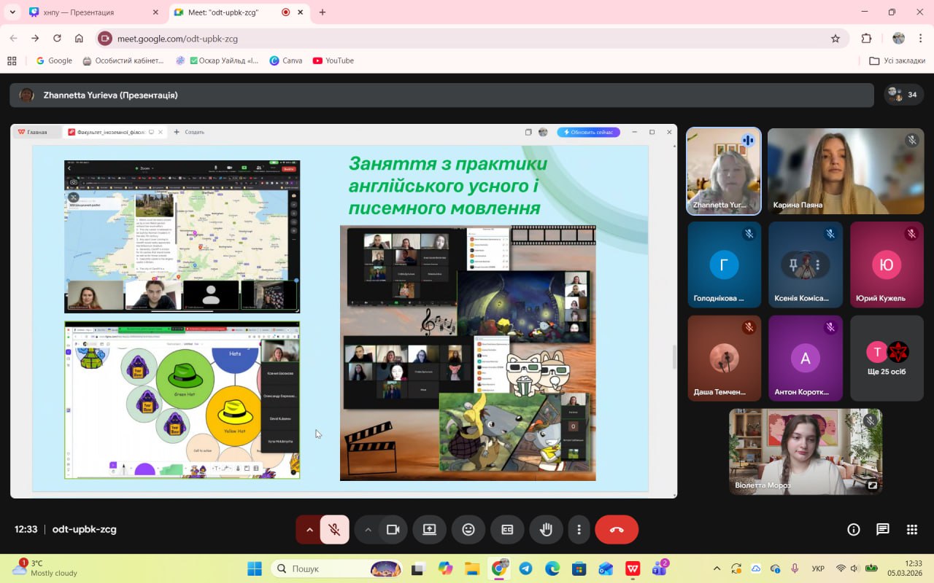Open the Meet activities grid icon
The width and height of the screenshot is (934, 583).
click(911, 530)
